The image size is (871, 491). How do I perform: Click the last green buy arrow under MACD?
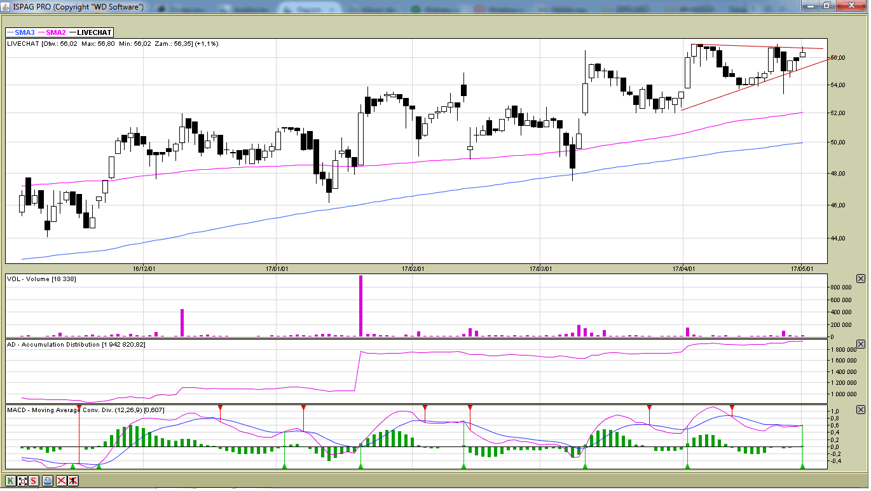click(802, 467)
